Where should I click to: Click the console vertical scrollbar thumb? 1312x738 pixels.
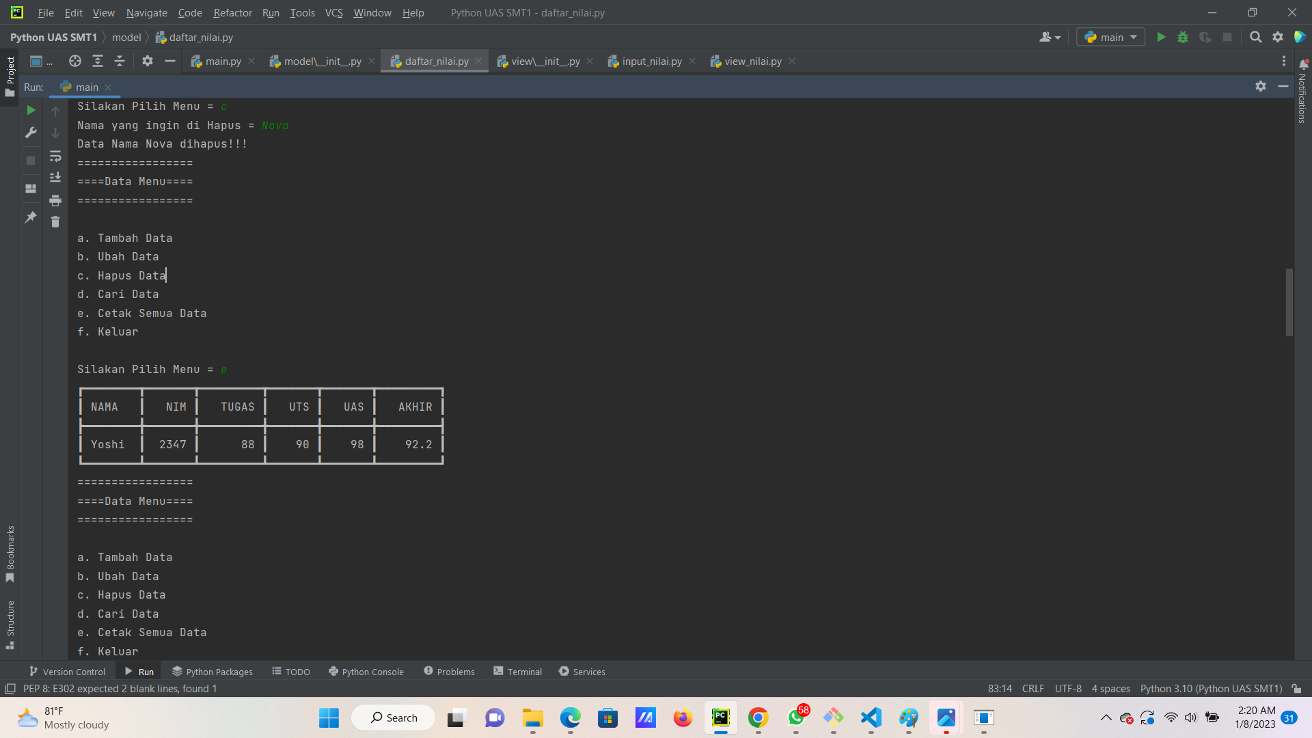point(1289,302)
